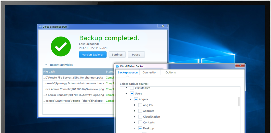Tick the AppData folder checkbox
Viewport: 271px width, 133px height.
coord(140,111)
